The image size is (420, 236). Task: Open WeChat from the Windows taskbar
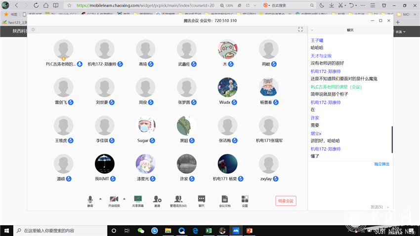141,231
